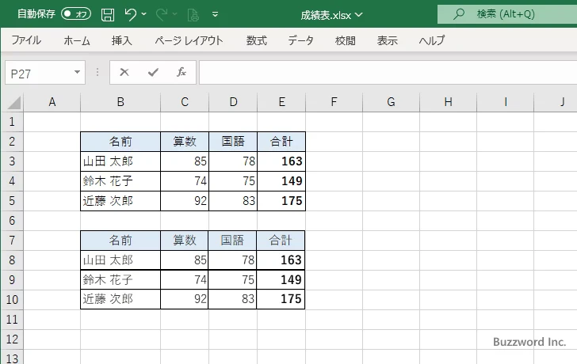
Task: Click the search magnifier icon
Action: [x=458, y=14]
